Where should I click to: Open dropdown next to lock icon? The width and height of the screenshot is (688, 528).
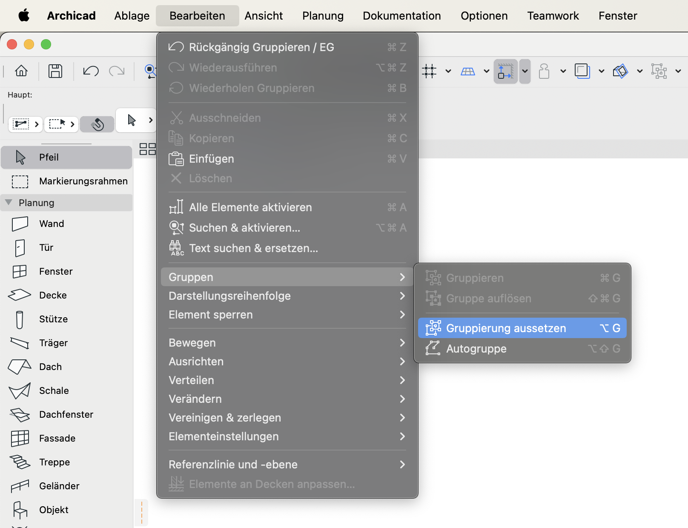pyautogui.click(x=563, y=71)
